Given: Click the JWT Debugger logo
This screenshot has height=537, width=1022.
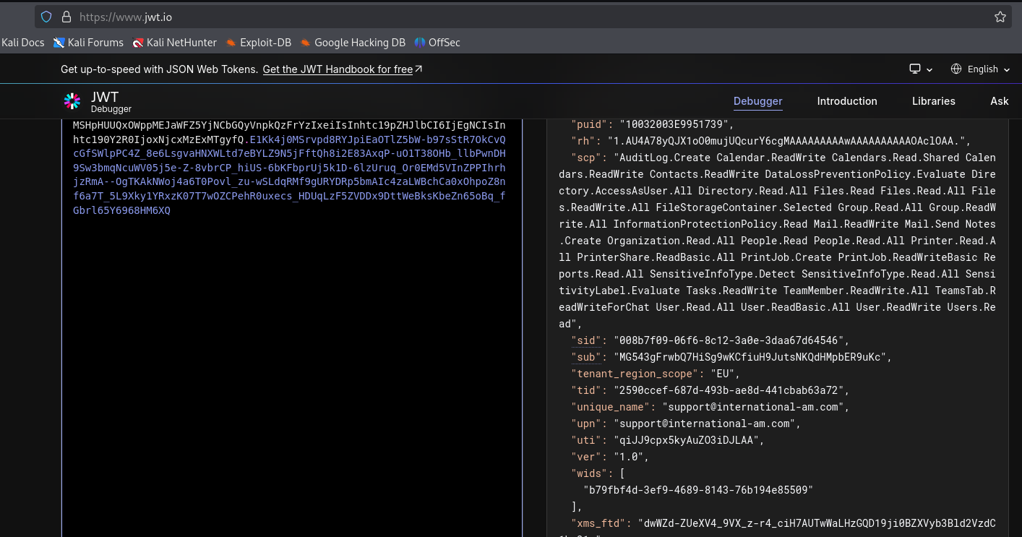Looking at the screenshot, I should tap(98, 102).
